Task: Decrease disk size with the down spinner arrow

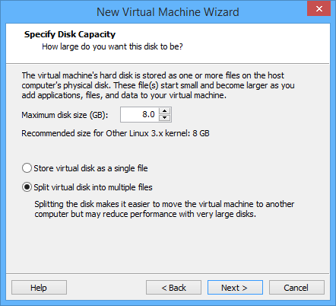Action: point(165,117)
